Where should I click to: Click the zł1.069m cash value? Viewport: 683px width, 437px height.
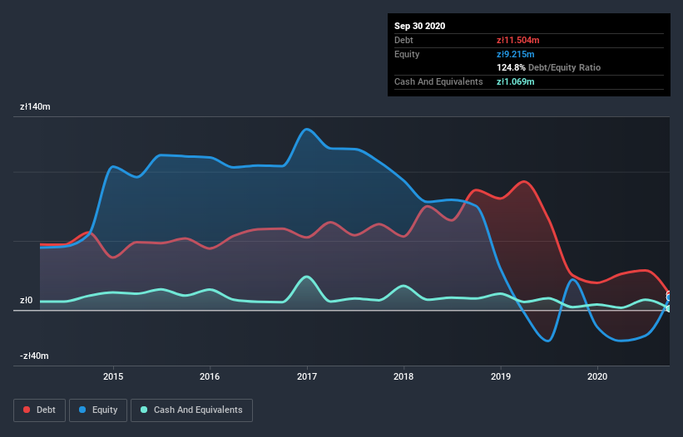coord(515,81)
